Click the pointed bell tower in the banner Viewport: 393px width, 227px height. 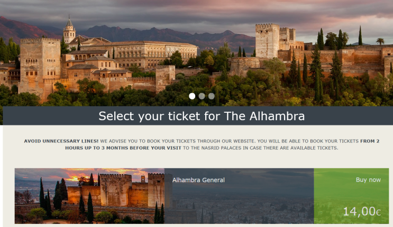pyautogui.click(x=69, y=31)
